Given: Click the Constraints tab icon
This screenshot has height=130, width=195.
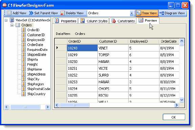Looking at the screenshot, I should click(x=113, y=21).
